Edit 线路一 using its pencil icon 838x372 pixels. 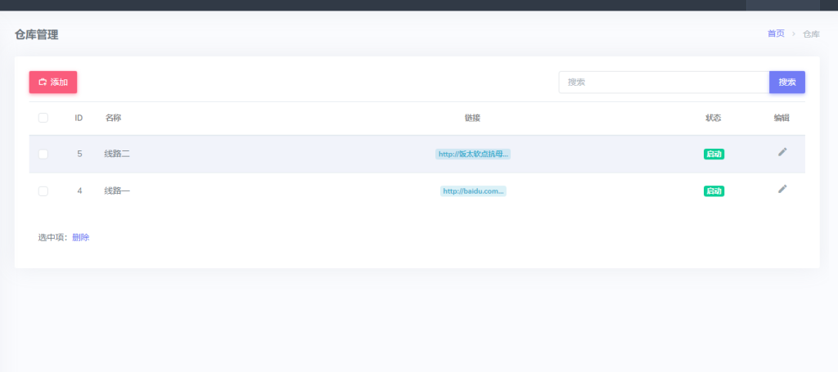pos(782,190)
